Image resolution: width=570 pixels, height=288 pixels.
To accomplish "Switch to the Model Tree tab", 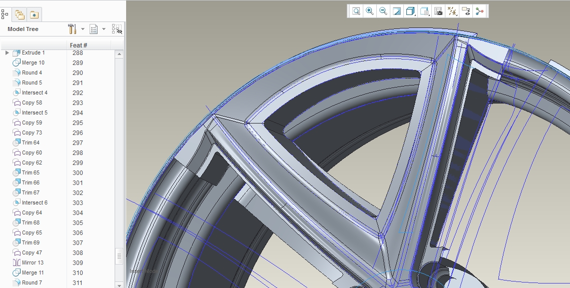I will point(5,14).
